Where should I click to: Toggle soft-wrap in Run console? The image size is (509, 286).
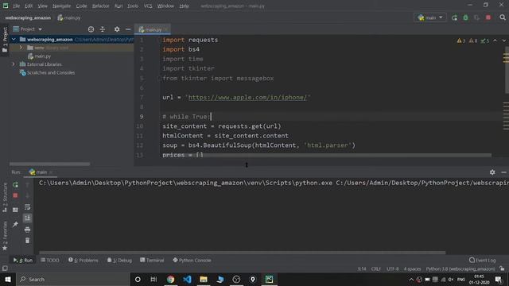pos(28,207)
